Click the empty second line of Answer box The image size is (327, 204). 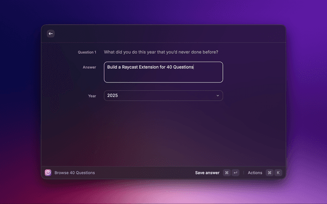pos(163,76)
